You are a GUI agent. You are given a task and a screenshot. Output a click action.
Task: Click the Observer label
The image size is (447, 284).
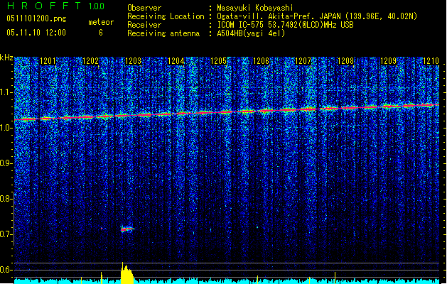(144, 8)
